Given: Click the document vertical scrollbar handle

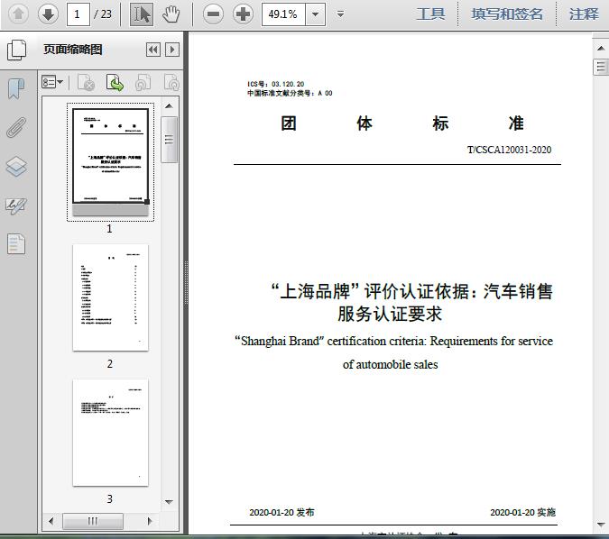Looking at the screenshot, I should (601, 67).
